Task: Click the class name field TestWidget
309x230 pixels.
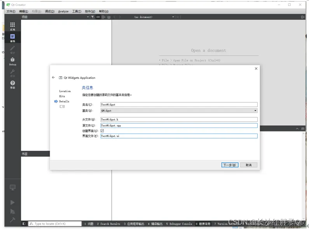Action: [179, 105]
